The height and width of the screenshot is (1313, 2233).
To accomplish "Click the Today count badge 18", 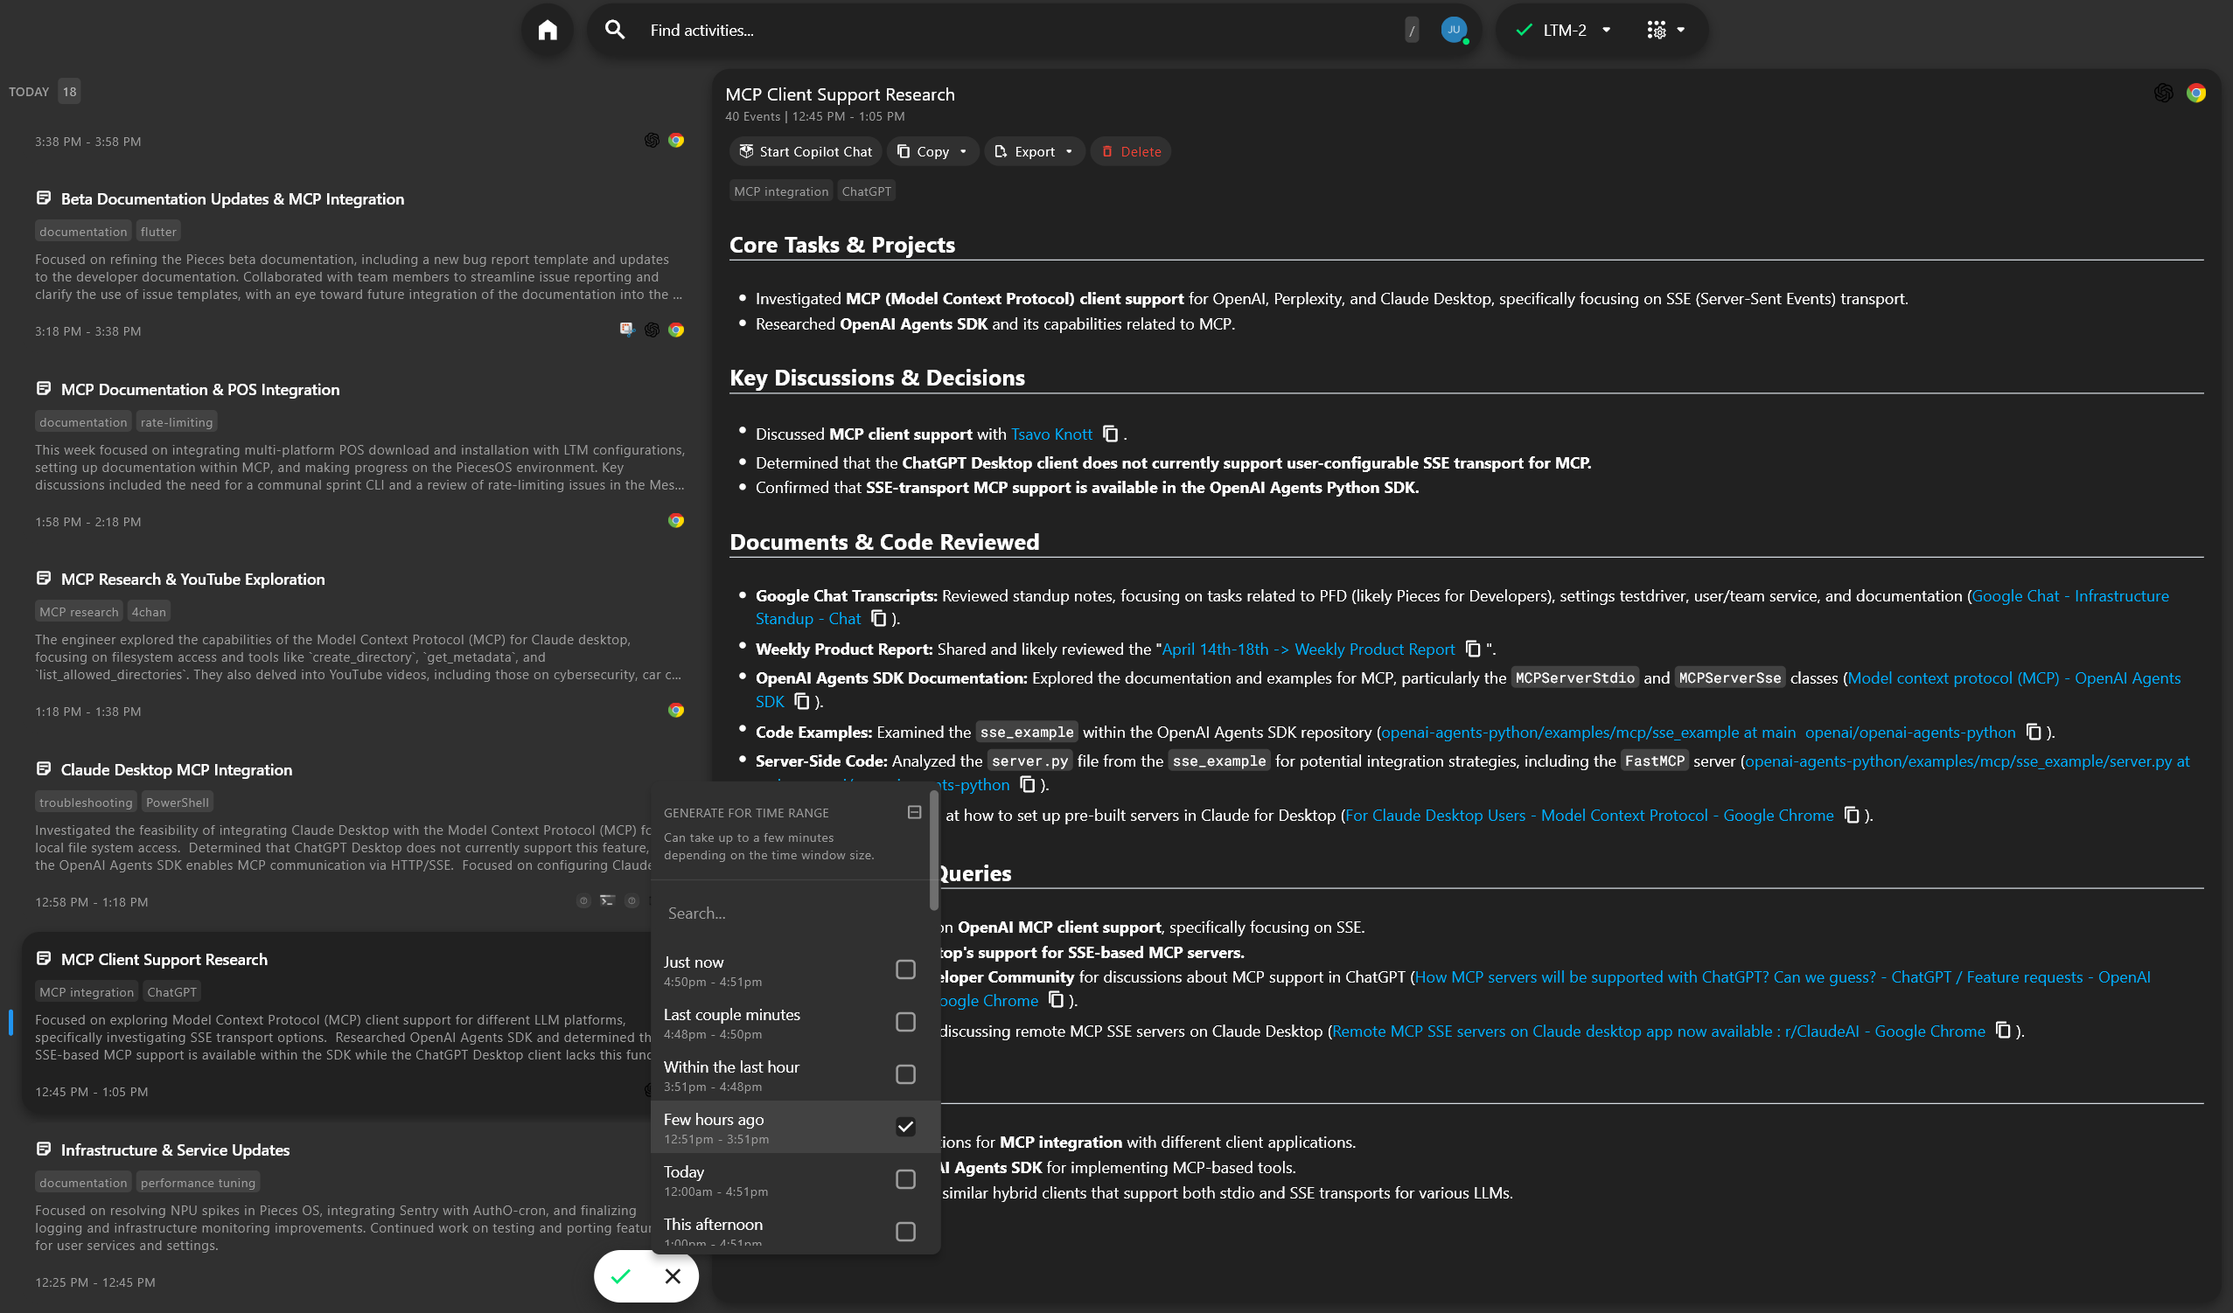I will tap(69, 91).
